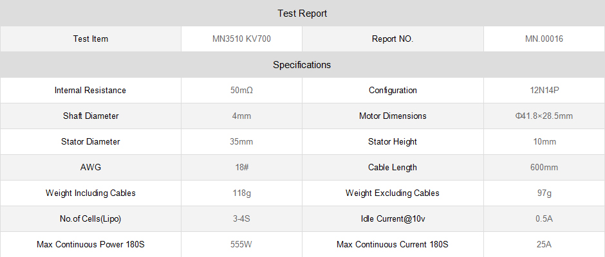
Task: Select the 3-4S cell count value
Action: (x=241, y=219)
